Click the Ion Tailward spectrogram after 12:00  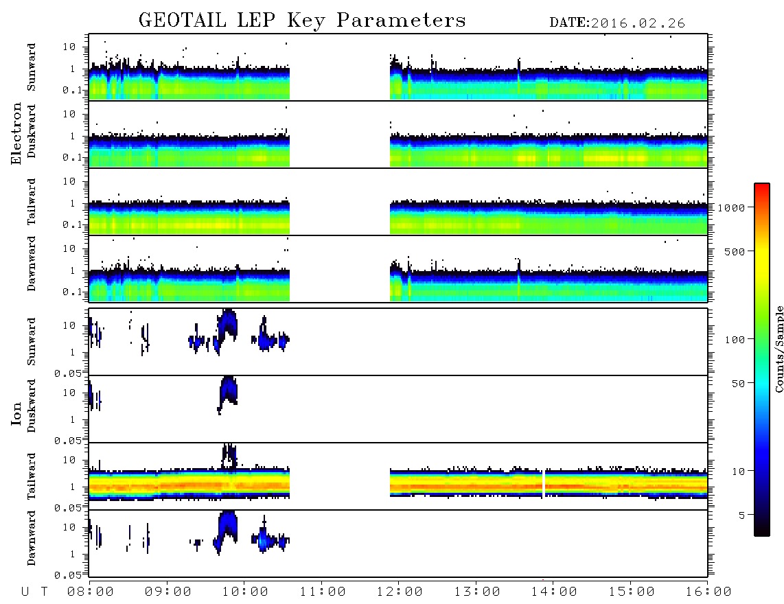click(x=549, y=484)
